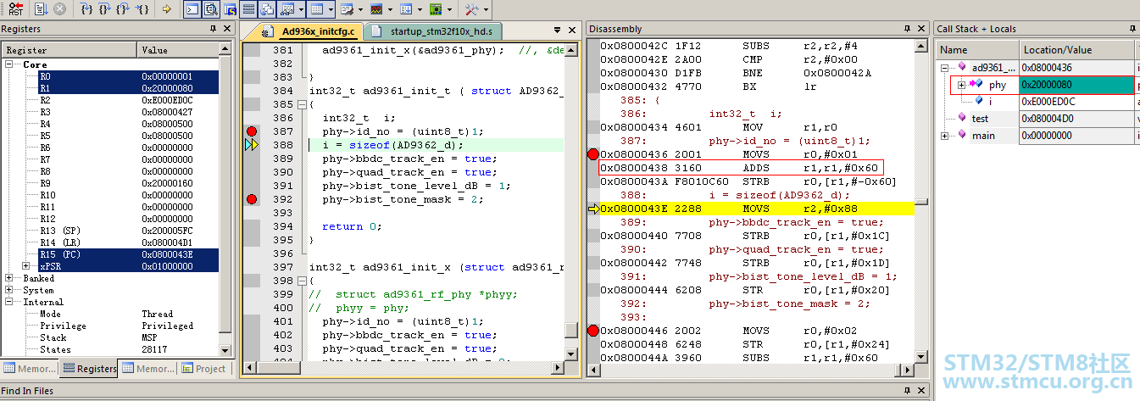Pin the Registers panel
Screen dimensions: 1140x401
(214, 29)
